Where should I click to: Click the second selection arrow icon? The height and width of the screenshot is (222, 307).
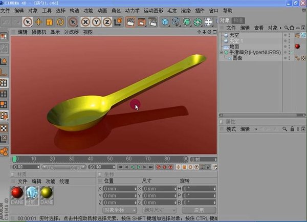click(73, 22)
